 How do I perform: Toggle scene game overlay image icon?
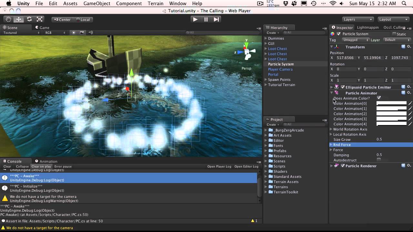tap(82, 33)
